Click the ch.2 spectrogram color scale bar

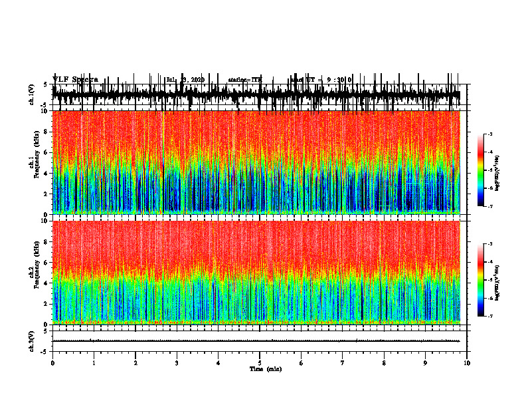pyautogui.click(x=480, y=280)
